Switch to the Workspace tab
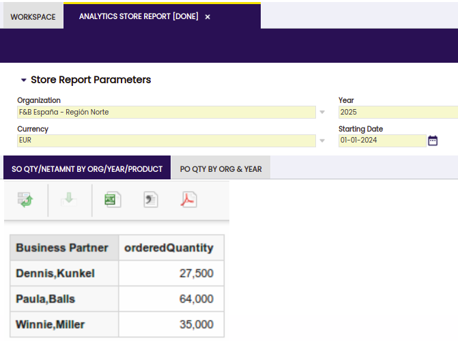 tap(33, 17)
